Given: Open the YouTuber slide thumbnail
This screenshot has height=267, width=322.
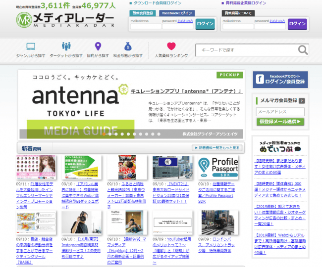Looking at the screenshot, I should 172,222.
